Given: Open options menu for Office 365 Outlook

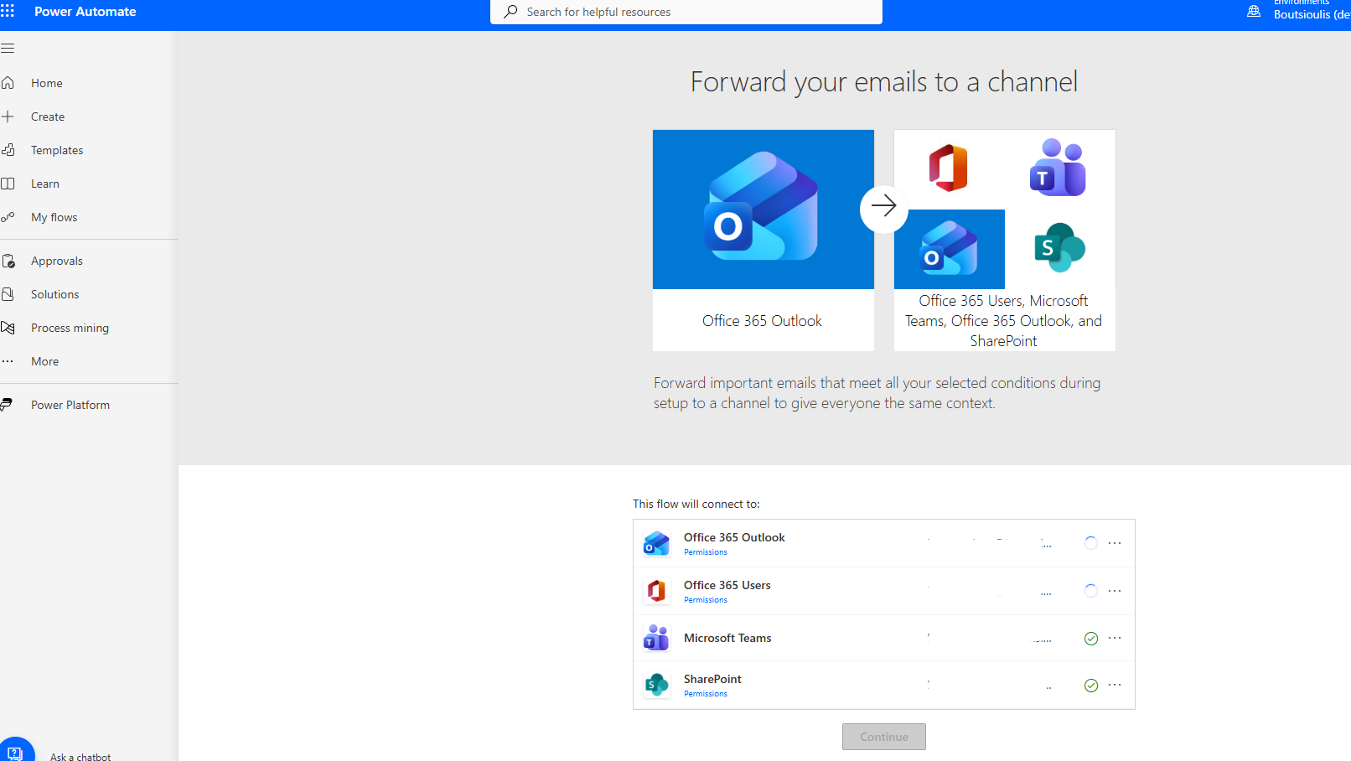Looking at the screenshot, I should (1114, 543).
